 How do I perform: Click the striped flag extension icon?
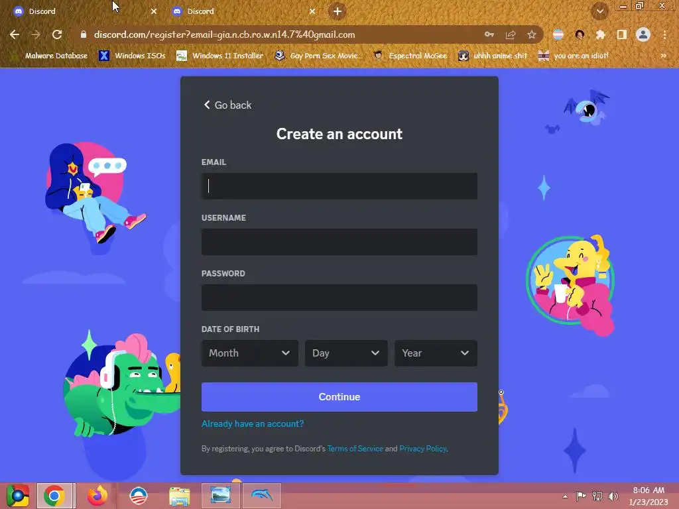pyautogui.click(x=558, y=34)
